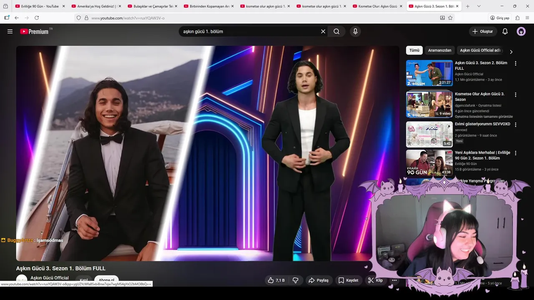Open options for Aşkın Gücü 2. Bölüm
534x300 pixels.
coord(516,63)
